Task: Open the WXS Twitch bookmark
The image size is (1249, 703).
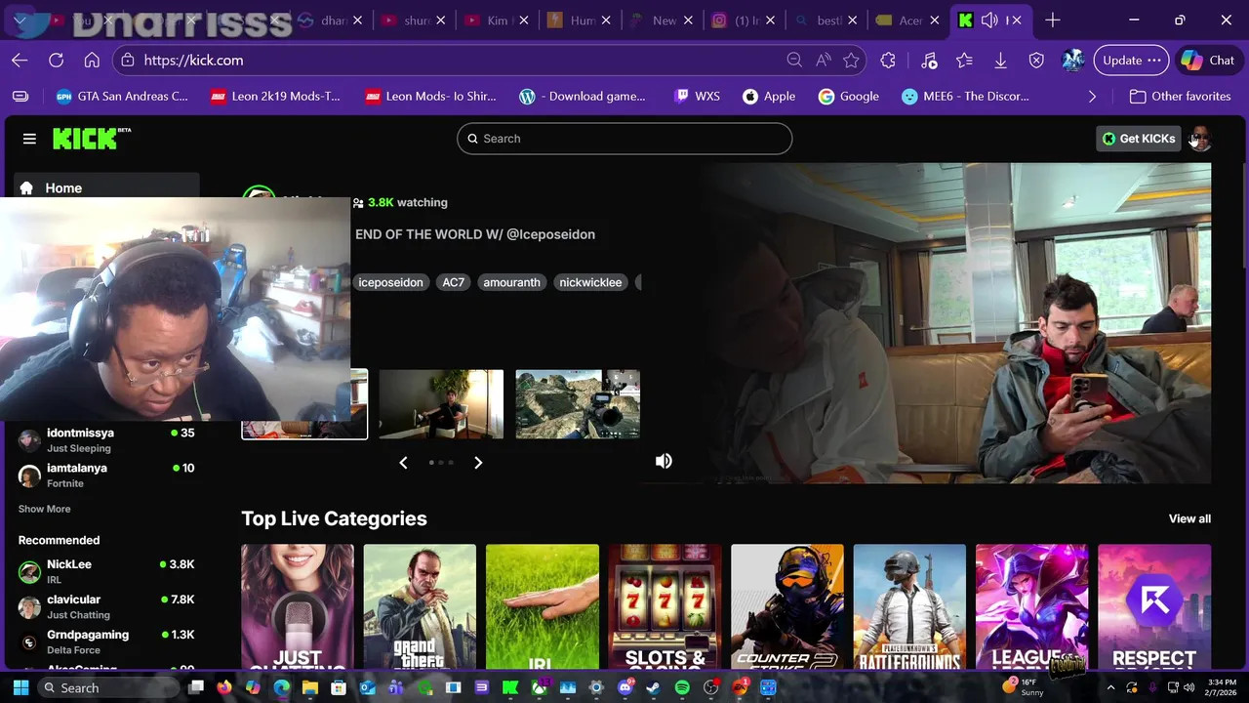Action: [x=697, y=96]
